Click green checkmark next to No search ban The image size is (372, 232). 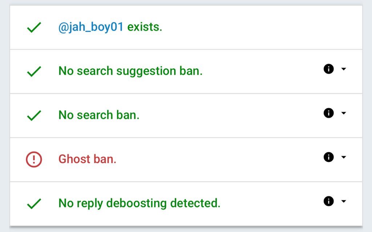[x=34, y=115]
